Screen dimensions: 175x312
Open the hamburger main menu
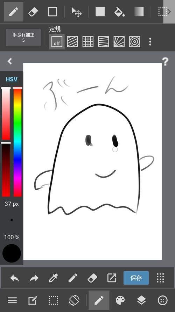coord(12,300)
